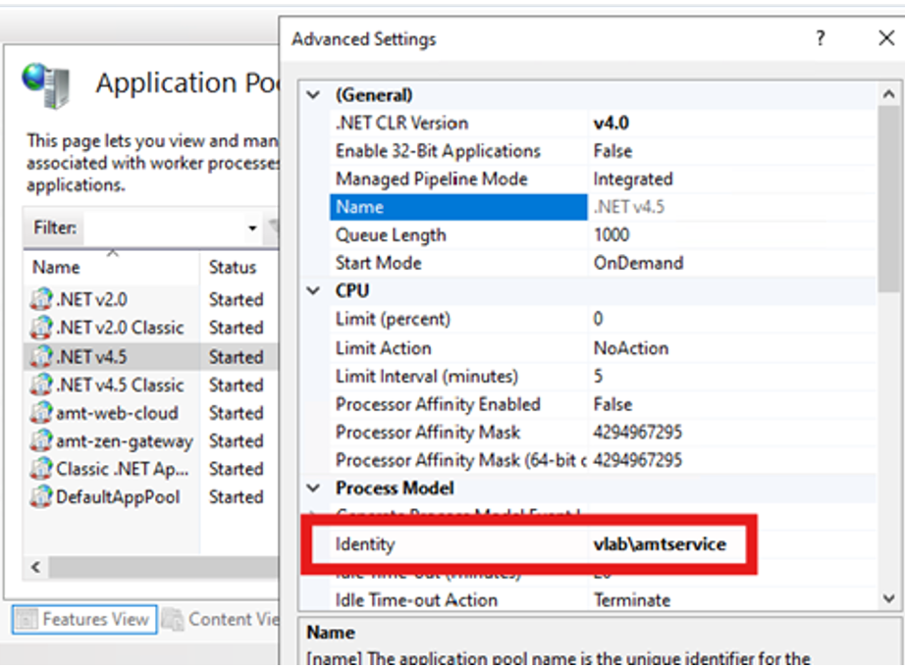Viewport: 905px width, 669px height.
Task: Click the 1000 queue length value
Action: 612,234
